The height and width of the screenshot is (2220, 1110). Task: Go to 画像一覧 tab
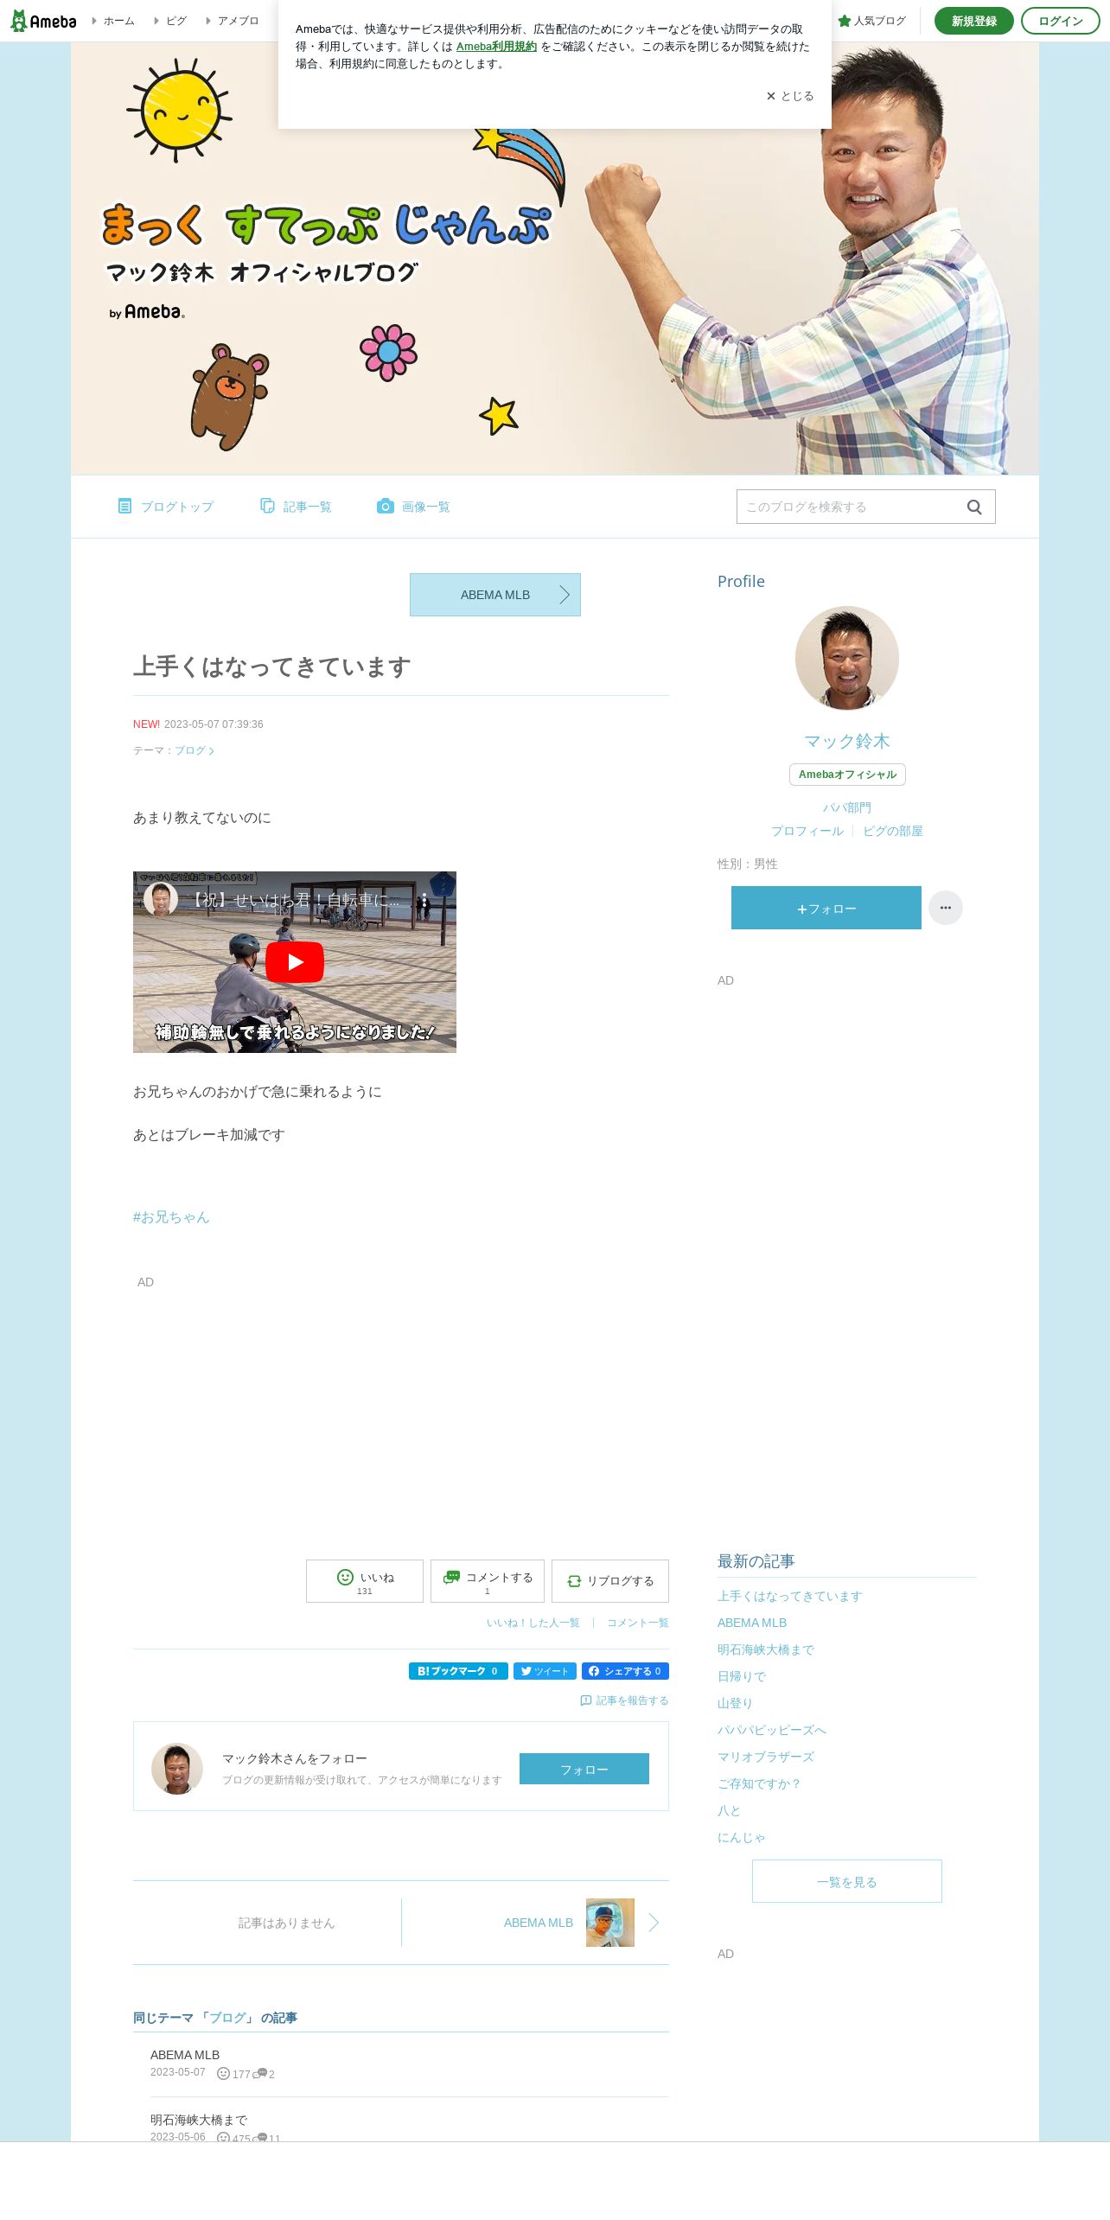click(x=413, y=507)
